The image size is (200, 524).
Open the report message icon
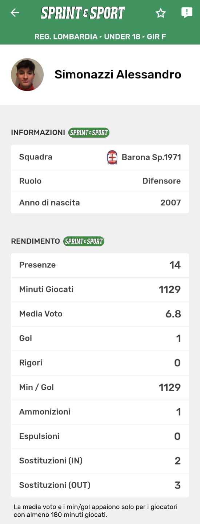pyautogui.click(x=187, y=13)
